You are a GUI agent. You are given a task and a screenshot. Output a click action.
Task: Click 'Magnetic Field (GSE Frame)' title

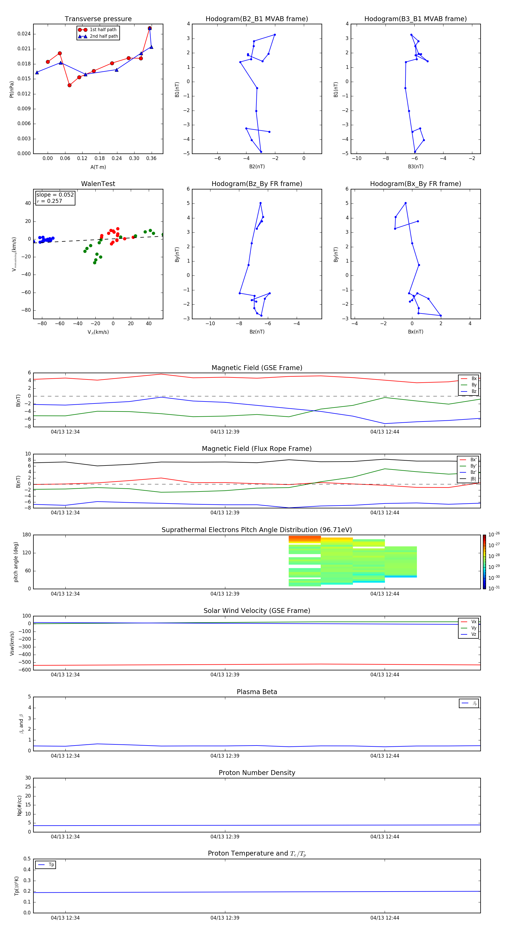point(257,368)
